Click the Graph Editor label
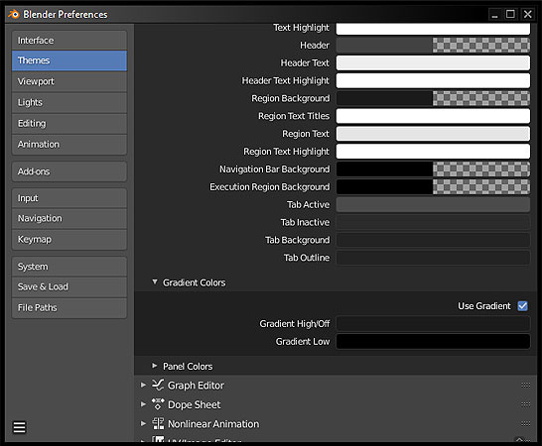This screenshot has height=446, width=542. (196, 386)
